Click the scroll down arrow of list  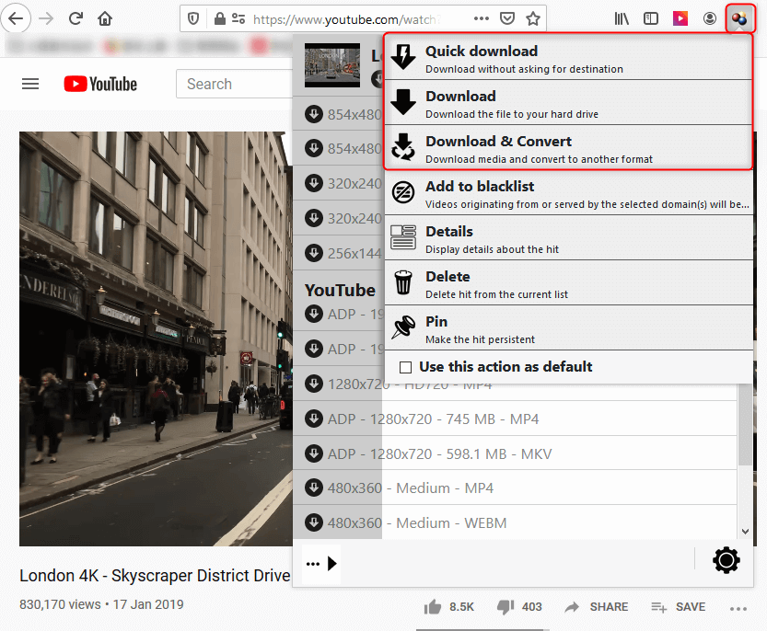point(745,531)
